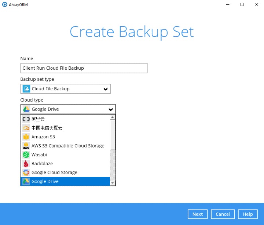
Task: Click the list scrollbar up arrow
Action: click(x=113, y=117)
